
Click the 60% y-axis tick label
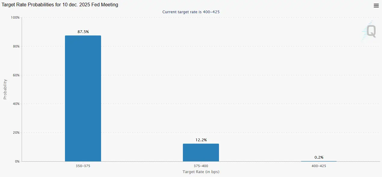pos(16,75)
